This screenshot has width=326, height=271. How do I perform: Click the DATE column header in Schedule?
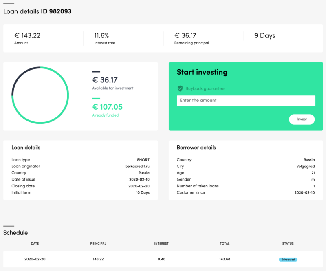click(35, 243)
